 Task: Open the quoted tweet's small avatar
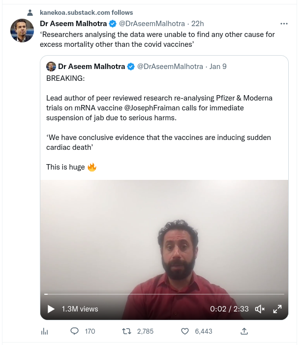point(51,67)
